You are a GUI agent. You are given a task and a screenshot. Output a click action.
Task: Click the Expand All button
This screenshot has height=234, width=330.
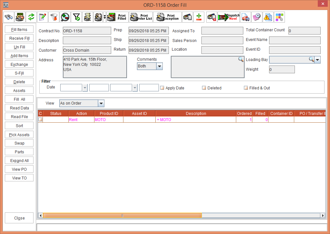(19, 161)
